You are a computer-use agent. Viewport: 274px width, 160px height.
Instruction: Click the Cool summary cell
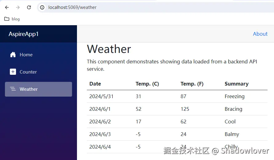[230, 122]
